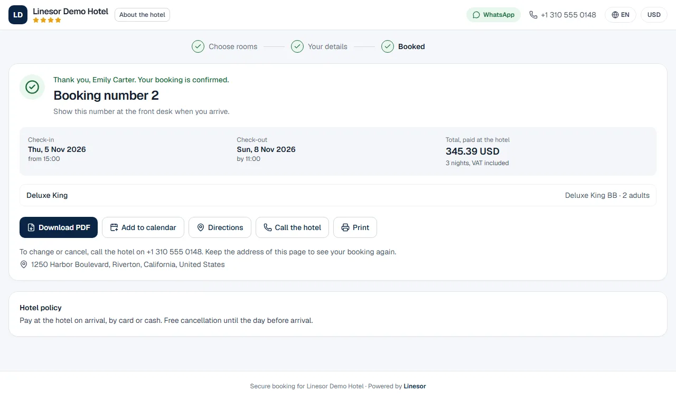Viewport: 676px width, 401px height.
Task: Click the 3 nights, VAT included note
Action: tap(477, 163)
